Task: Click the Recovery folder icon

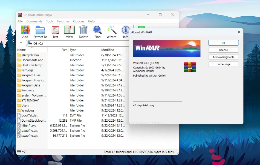Action: pyautogui.click(x=19, y=90)
